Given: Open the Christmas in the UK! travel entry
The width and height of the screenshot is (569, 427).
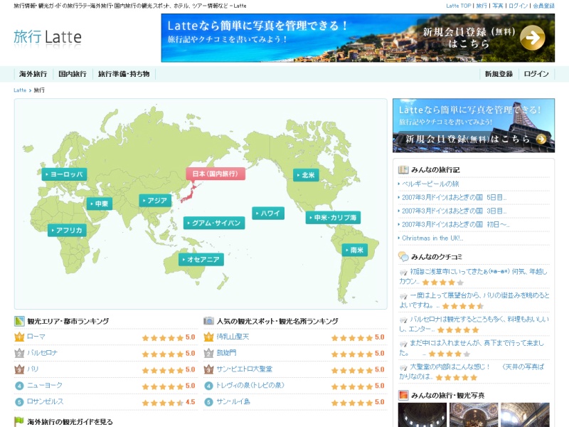Looking at the screenshot, I should (x=432, y=238).
